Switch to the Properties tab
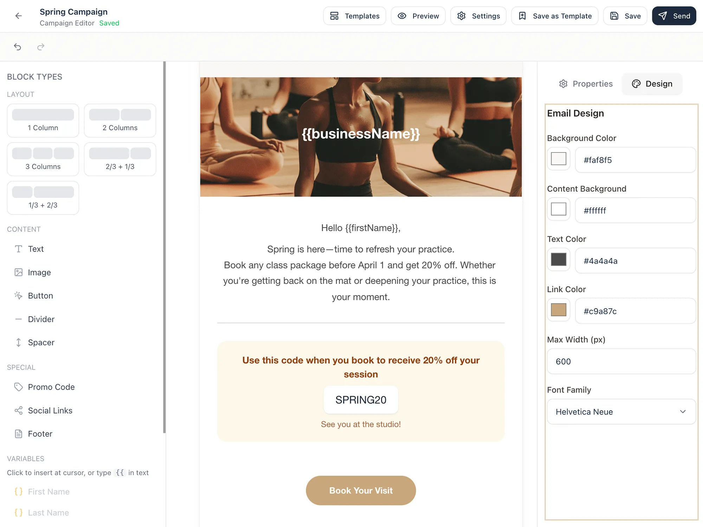The width and height of the screenshot is (703, 527). (585, 84)
